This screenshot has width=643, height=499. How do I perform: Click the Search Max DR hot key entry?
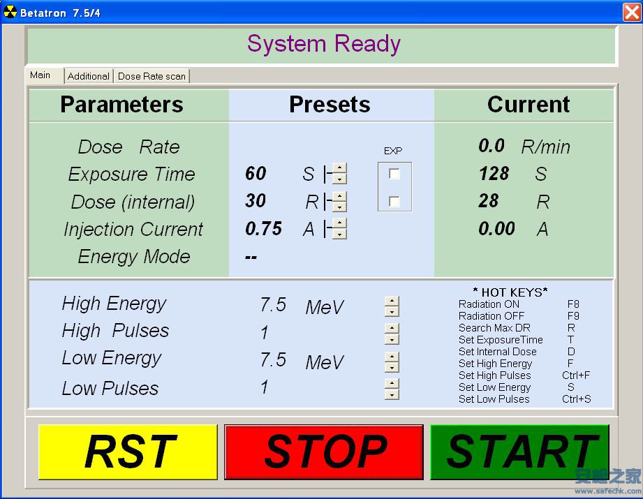517,328
